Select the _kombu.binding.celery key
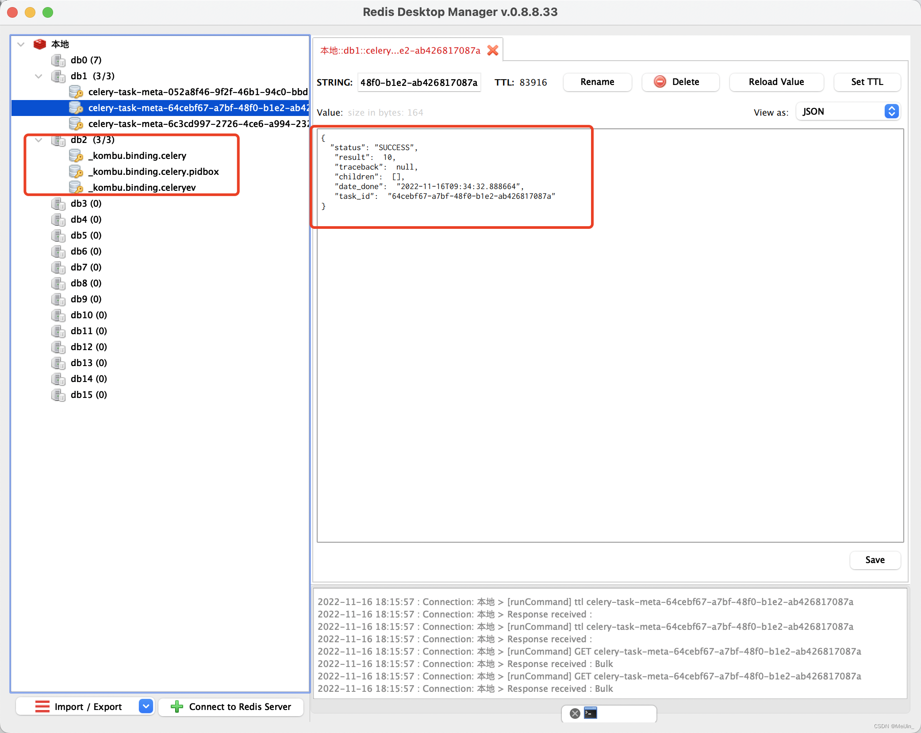This screenshot has height=733, width=921. [137, 155]
